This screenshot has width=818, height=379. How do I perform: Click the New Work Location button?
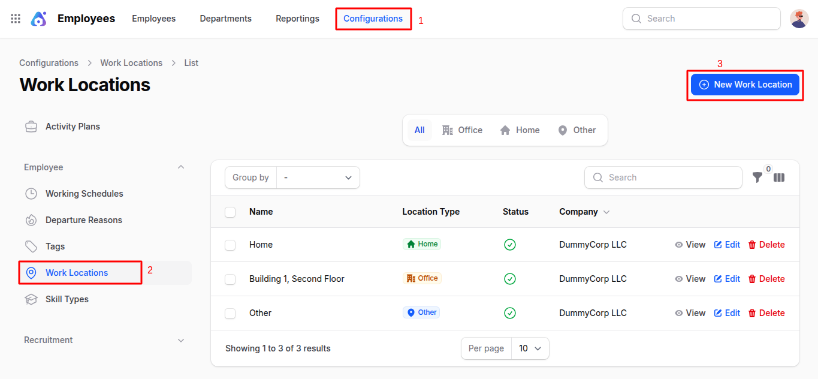pos(745,85)
